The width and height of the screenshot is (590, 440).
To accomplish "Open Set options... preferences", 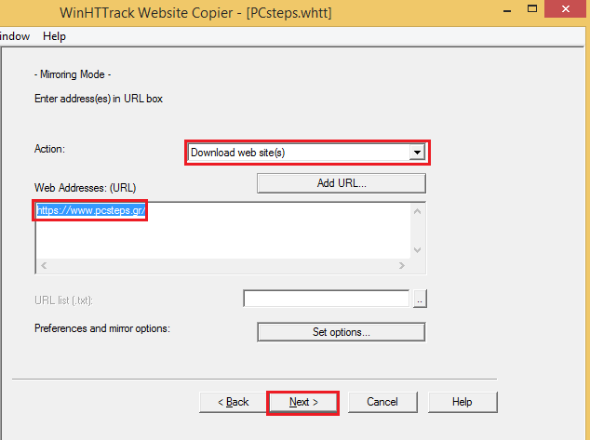I will coord(342,332).
